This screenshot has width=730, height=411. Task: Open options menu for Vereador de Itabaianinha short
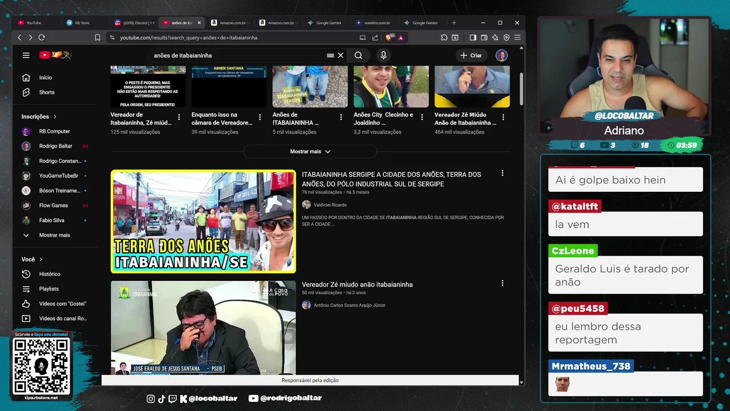pyautogui.click(x=179, y=117)
